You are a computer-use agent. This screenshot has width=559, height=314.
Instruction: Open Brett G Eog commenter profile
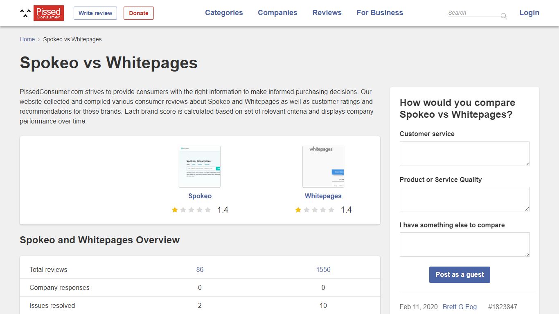tap(460, 307)
